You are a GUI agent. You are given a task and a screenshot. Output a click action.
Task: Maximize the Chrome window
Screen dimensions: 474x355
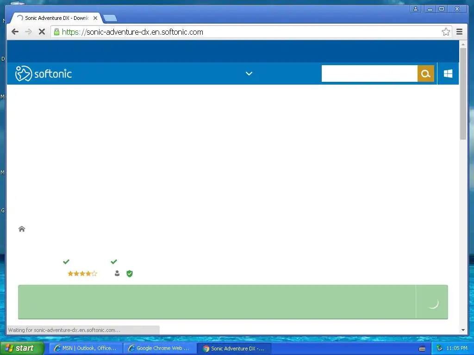[x=442, y=9]
